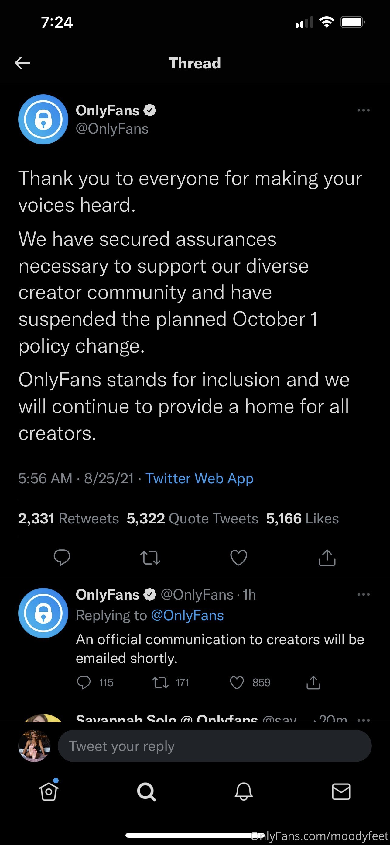
Task: Share the 'official communication' reply tweet
Action: coord(313,682)
